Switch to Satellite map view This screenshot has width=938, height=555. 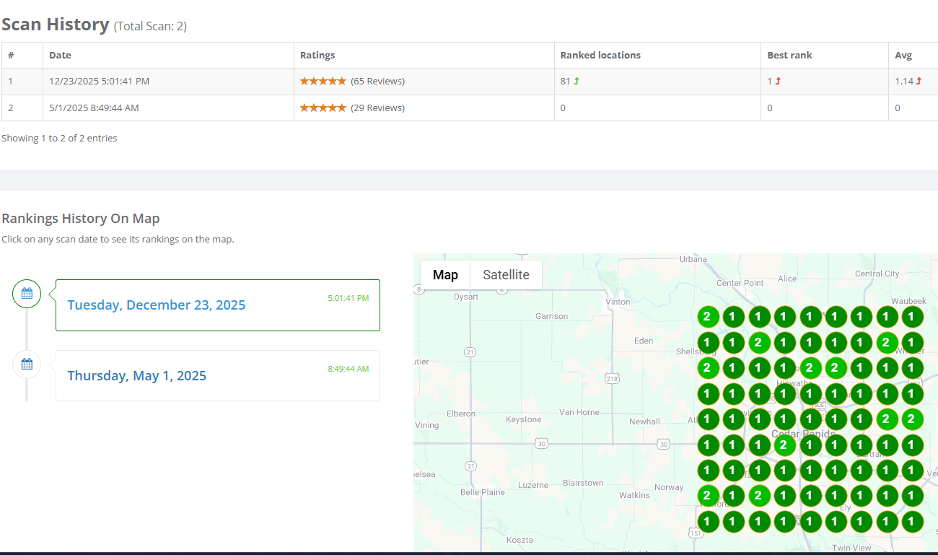coord(506,275)
